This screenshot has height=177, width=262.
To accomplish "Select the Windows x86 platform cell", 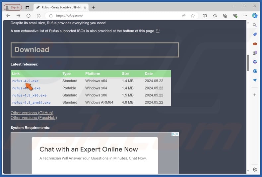I will click(x=96, y=95).
